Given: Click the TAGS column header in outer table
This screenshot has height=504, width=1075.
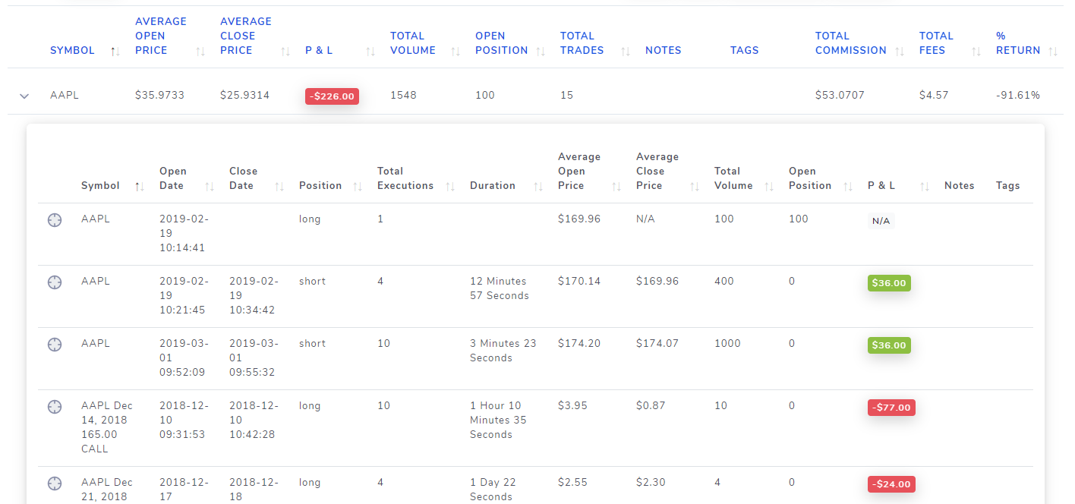Looking at the screenshot, I should [744, 51].
